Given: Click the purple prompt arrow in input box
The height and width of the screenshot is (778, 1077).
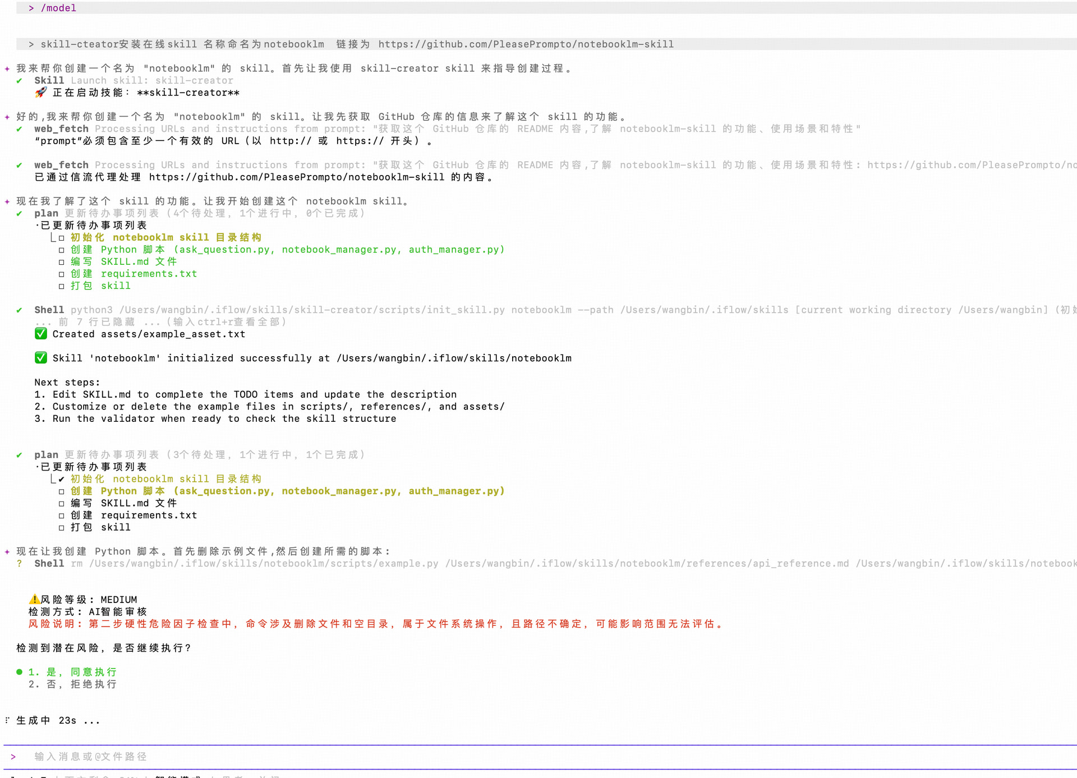Looking at the screenshot, I should (13, 757).
